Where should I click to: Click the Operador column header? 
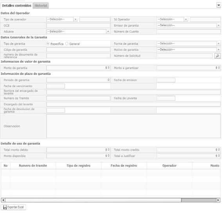(170, 166)
